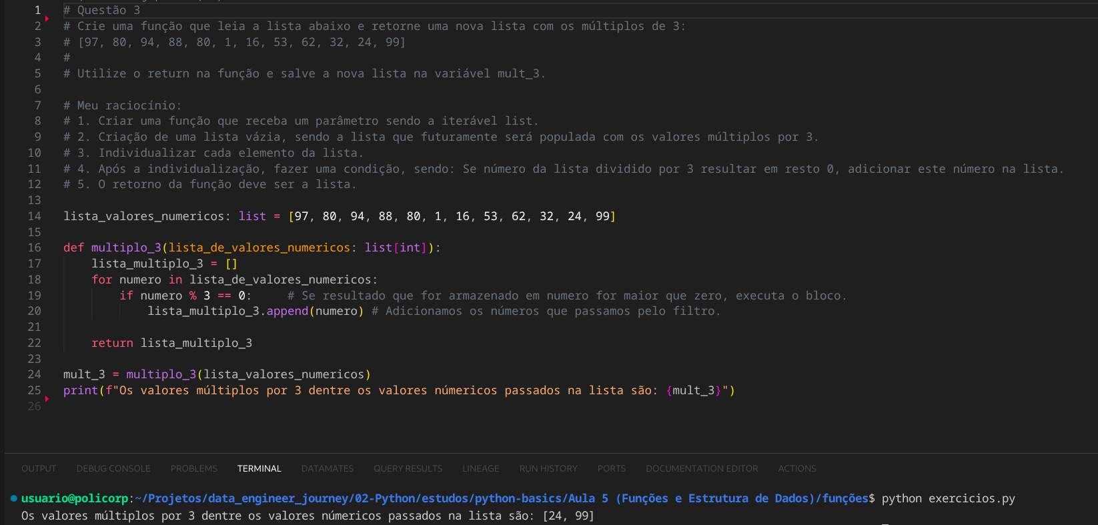Place cursor on '# Questão 3' comment
Screen dimensions: 1098x525
pos(102,10)
